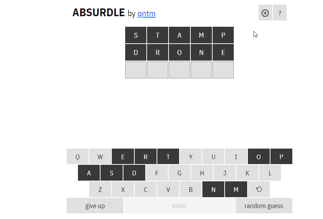Open the qntm author link
The image size is (323, 219).
[146, 13]
